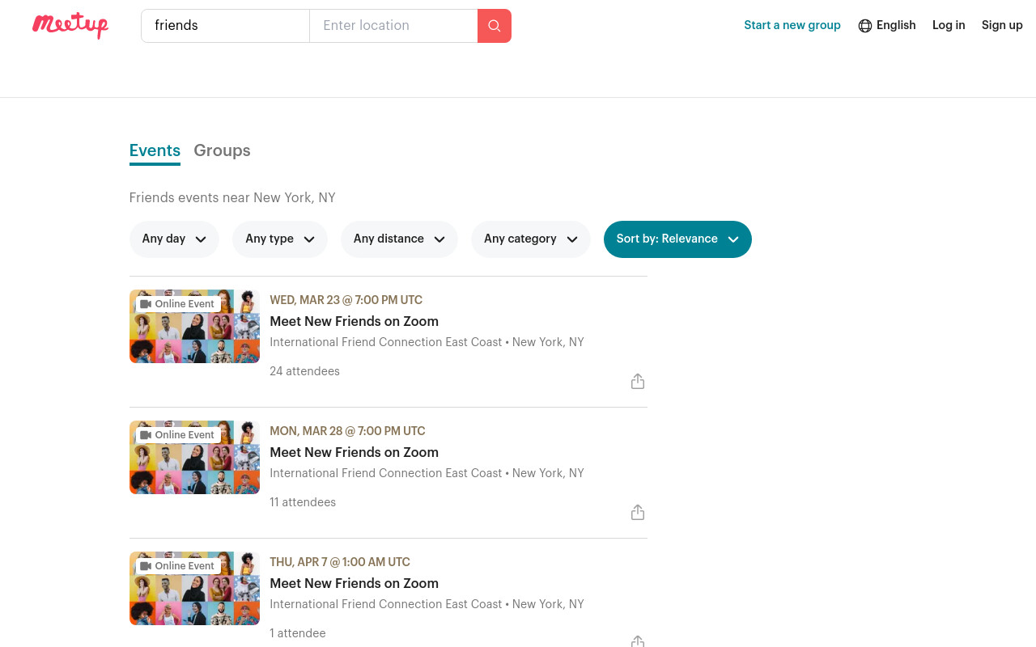Image resolution: width=1036 pixels, height=647 pixels.
Task: Open the Any type filter dropdown
Action: tap(280, 239)
